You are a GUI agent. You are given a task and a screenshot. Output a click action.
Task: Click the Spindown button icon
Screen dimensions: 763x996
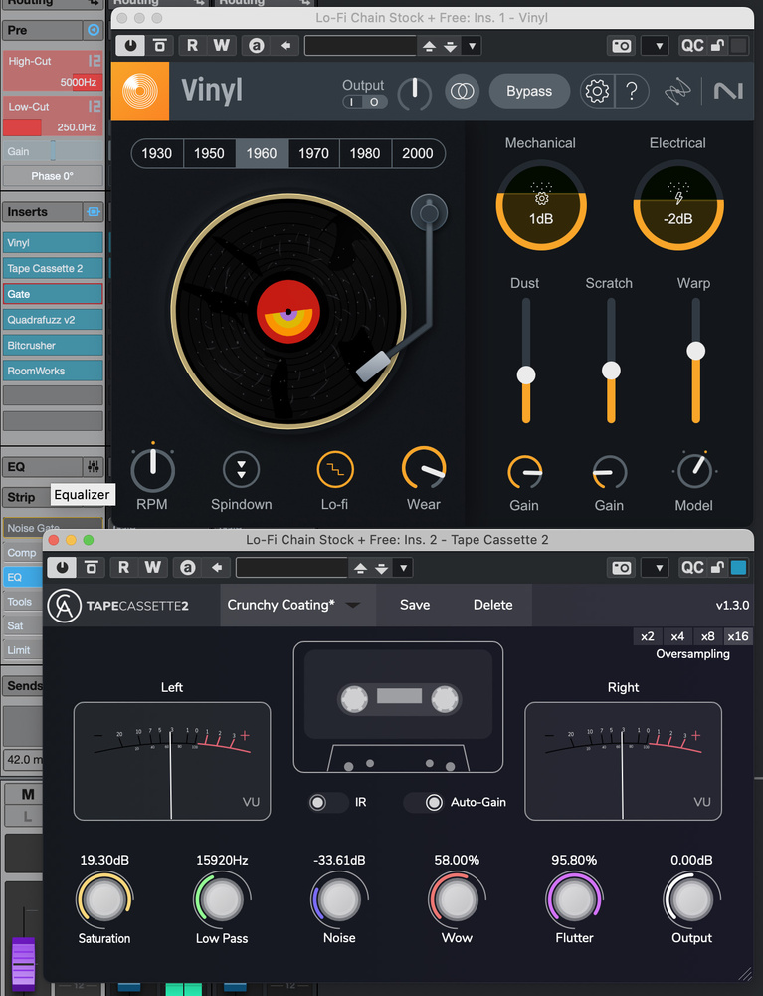click(x=241, y=469)
